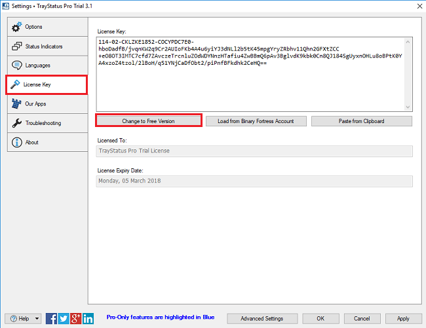426x328 pixels.
Task: Confirm with the OK button
Action: 320,318
